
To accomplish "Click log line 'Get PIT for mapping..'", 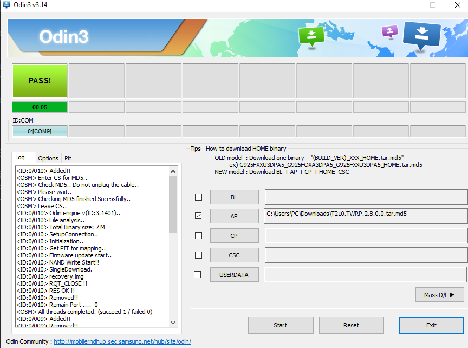I will tap(61, 248).
